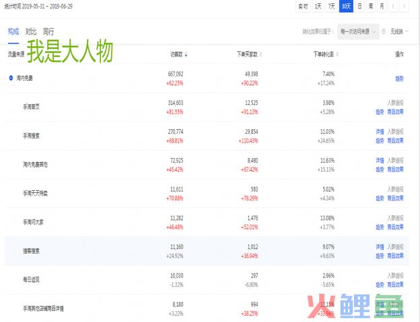The width and height of the screenshot is (420, 322).
Task: Open 人群透视 in the 11,160 visitors row
Action: click(x=395, y=247)
